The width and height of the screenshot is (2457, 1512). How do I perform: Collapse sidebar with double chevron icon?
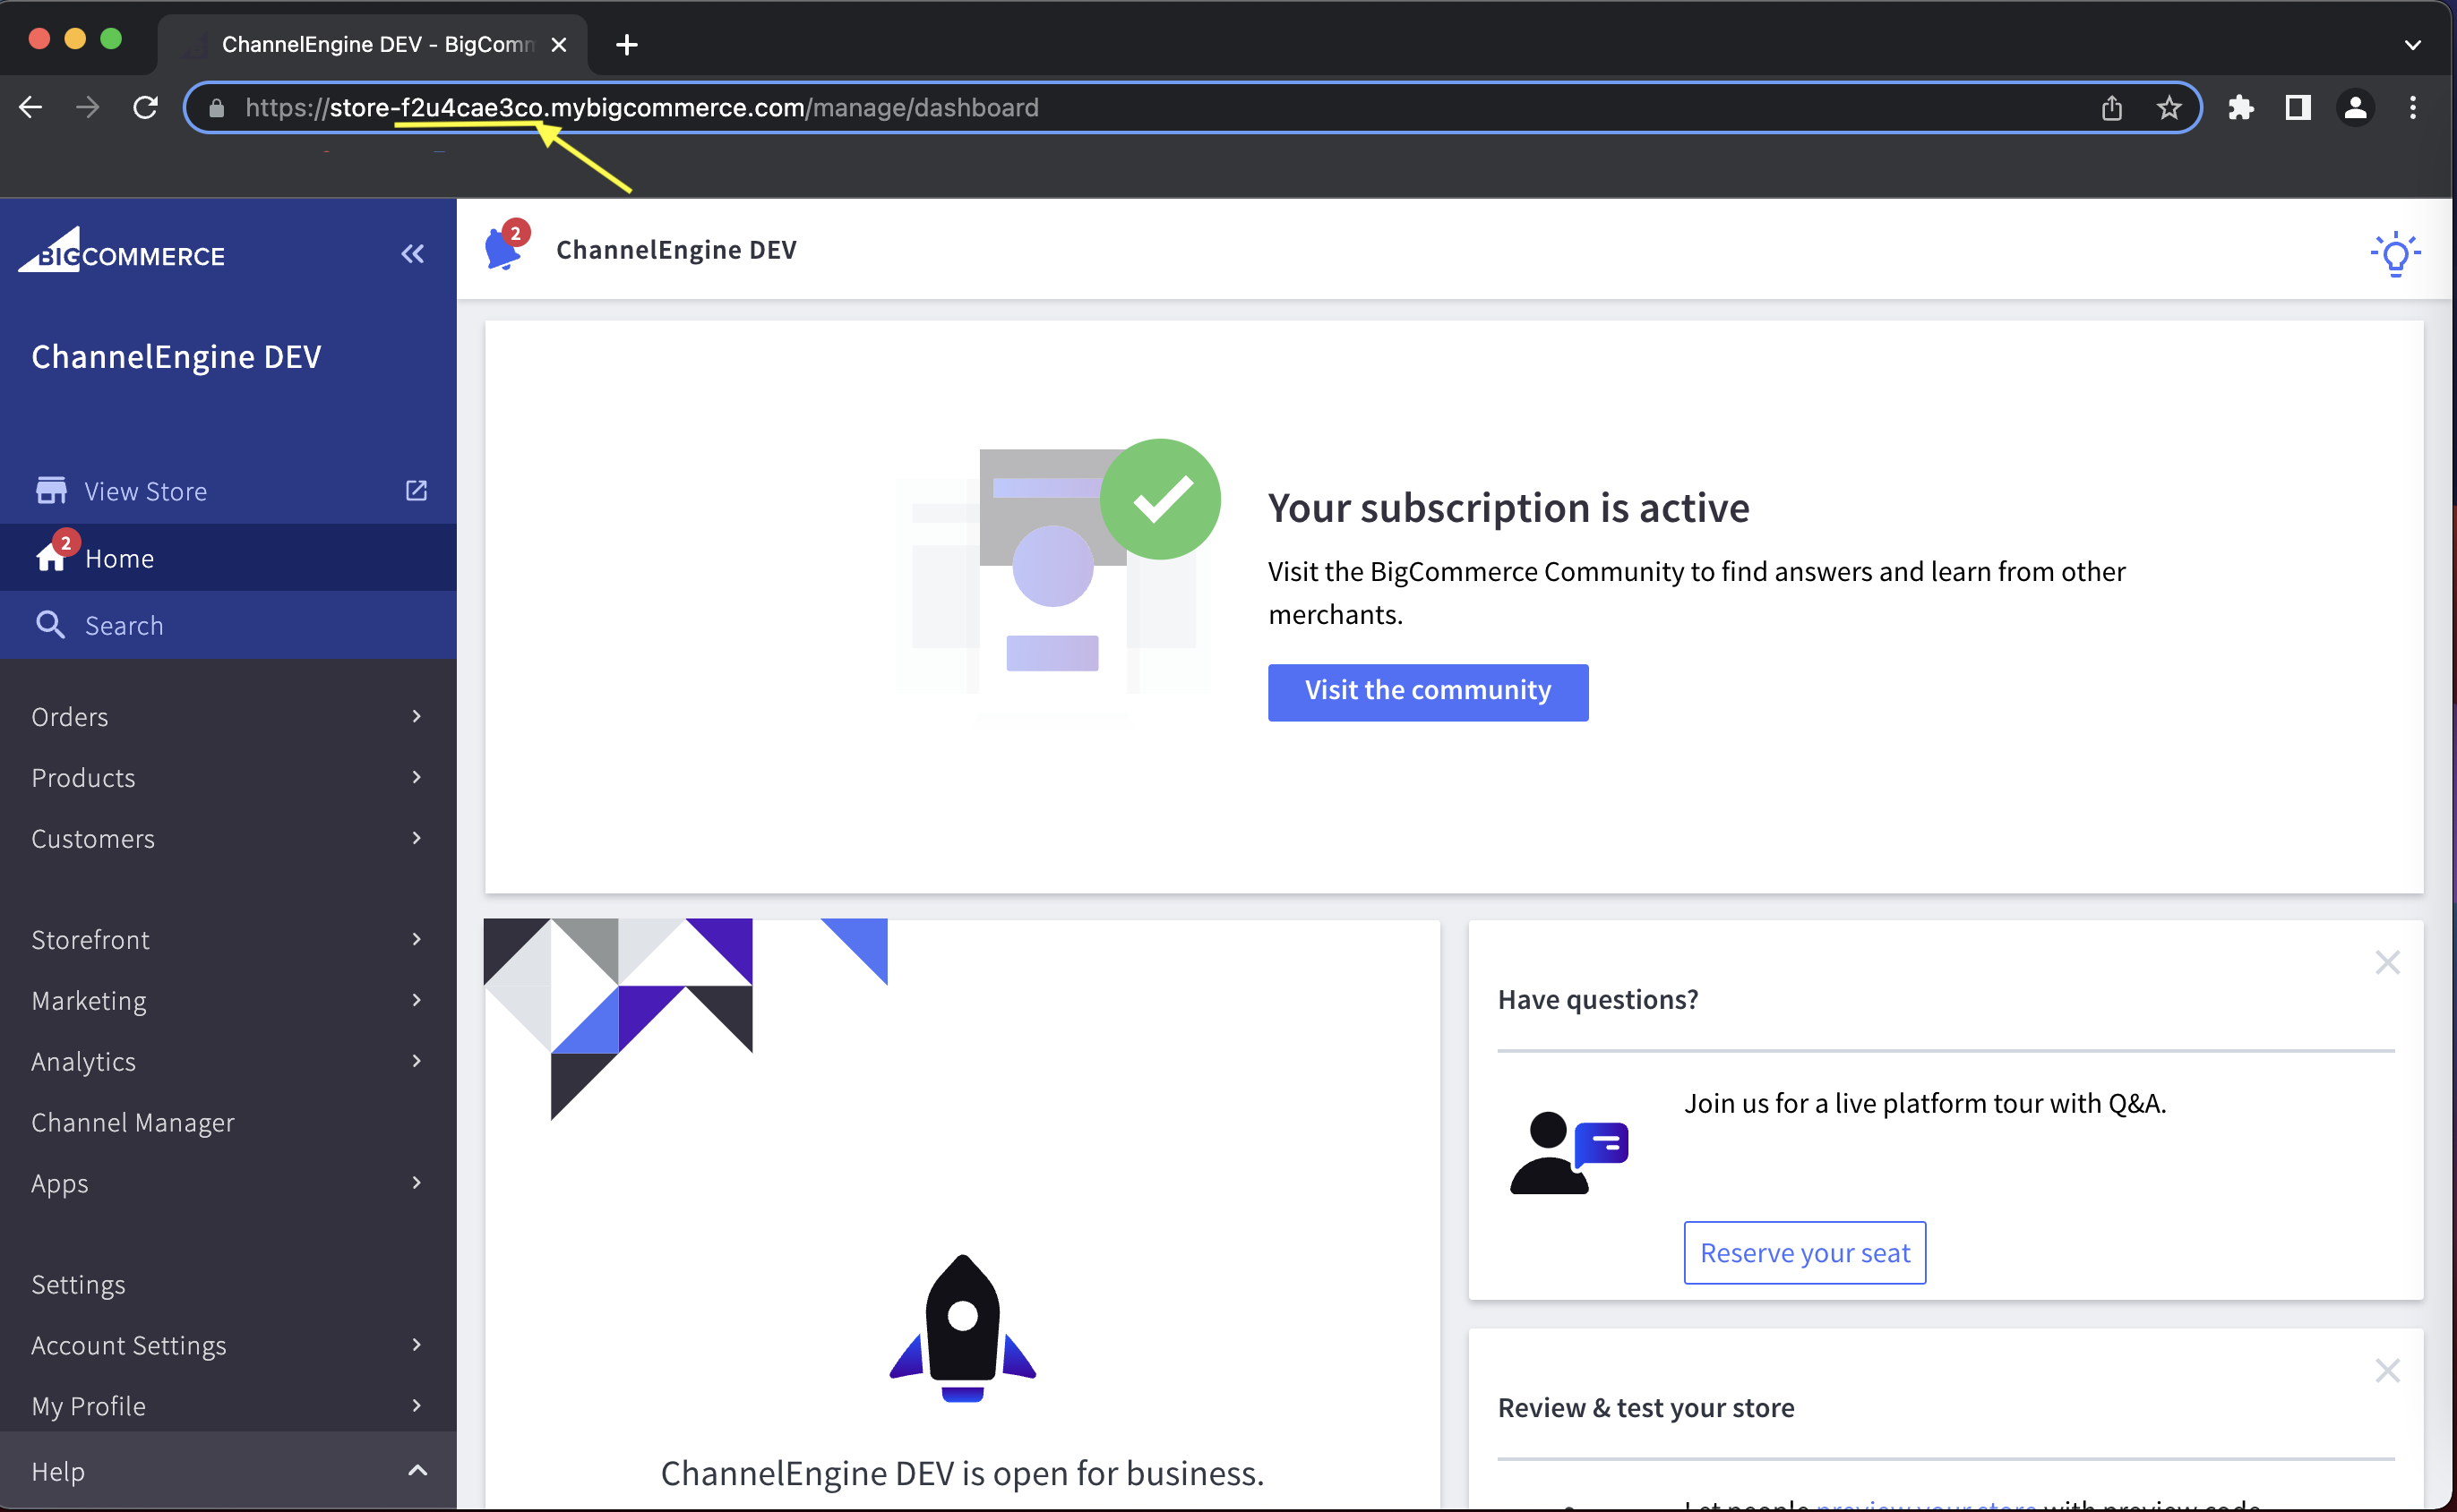[412, 254]
